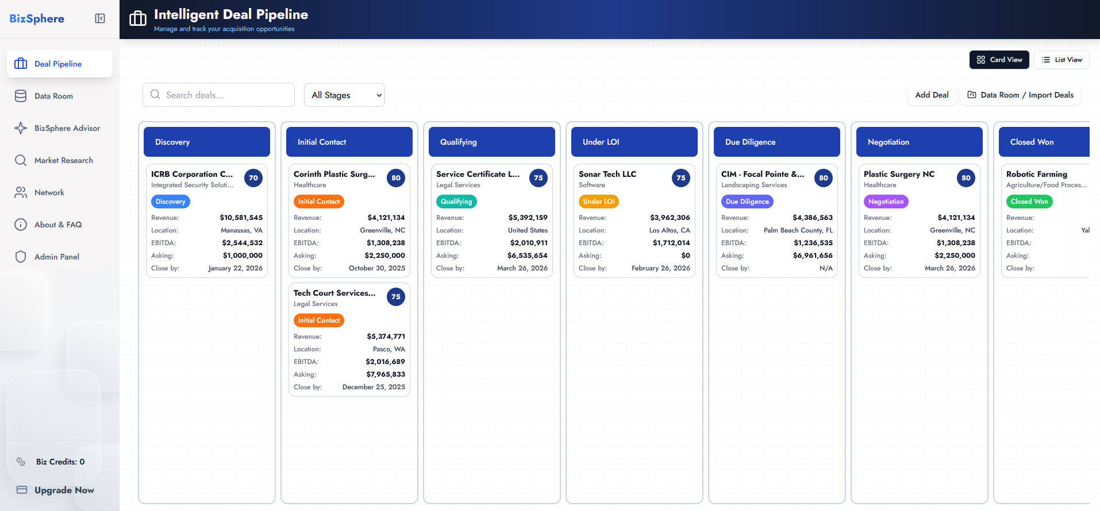The image size is (1100, 511).
Task: Select the Under LOI column header
Action: coord(634,142)
